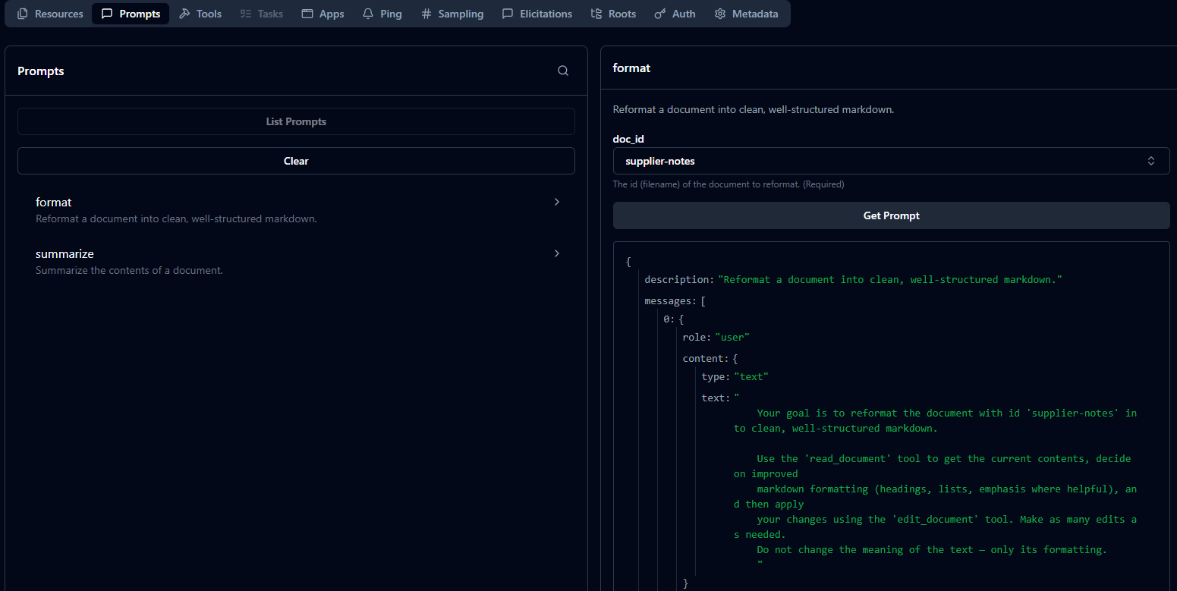Click the Get Prompt button
Image resolution: width=1177 pixels, height=591 pixels.
pos(891,215)
